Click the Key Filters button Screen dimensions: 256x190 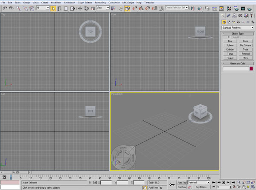pos(201,187)
